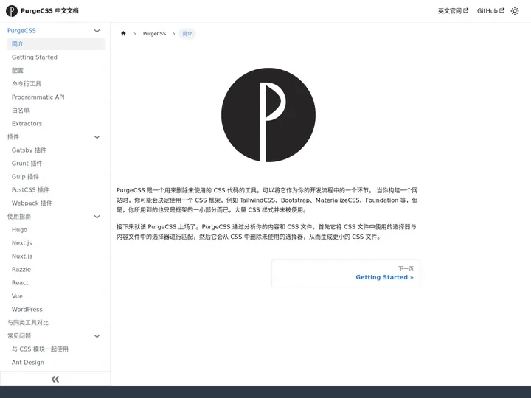Image resolution: width=531 pixels, height=398 pixels.
Task: Toggle dark mode with the sun icon
Action: 515,11
